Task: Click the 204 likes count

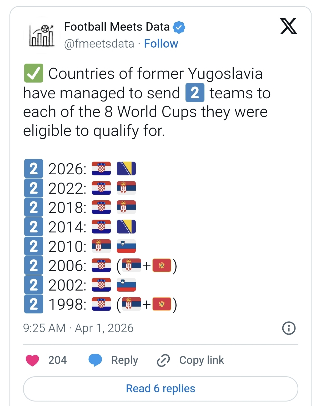Action: pyautogui.click(x=57, y=360)
